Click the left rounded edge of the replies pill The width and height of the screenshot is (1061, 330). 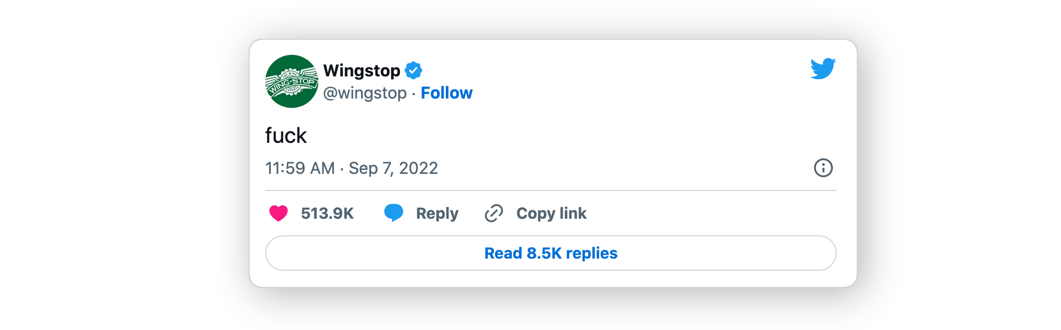pyautogui.click(x=274, y=253)
